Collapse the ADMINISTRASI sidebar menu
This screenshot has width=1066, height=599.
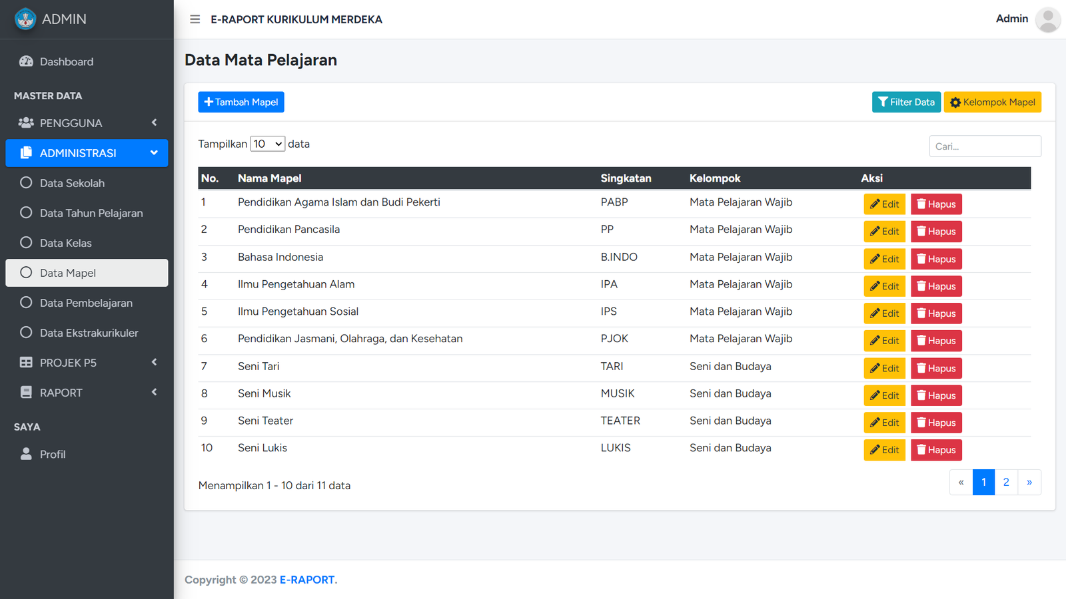coord(87,153)
